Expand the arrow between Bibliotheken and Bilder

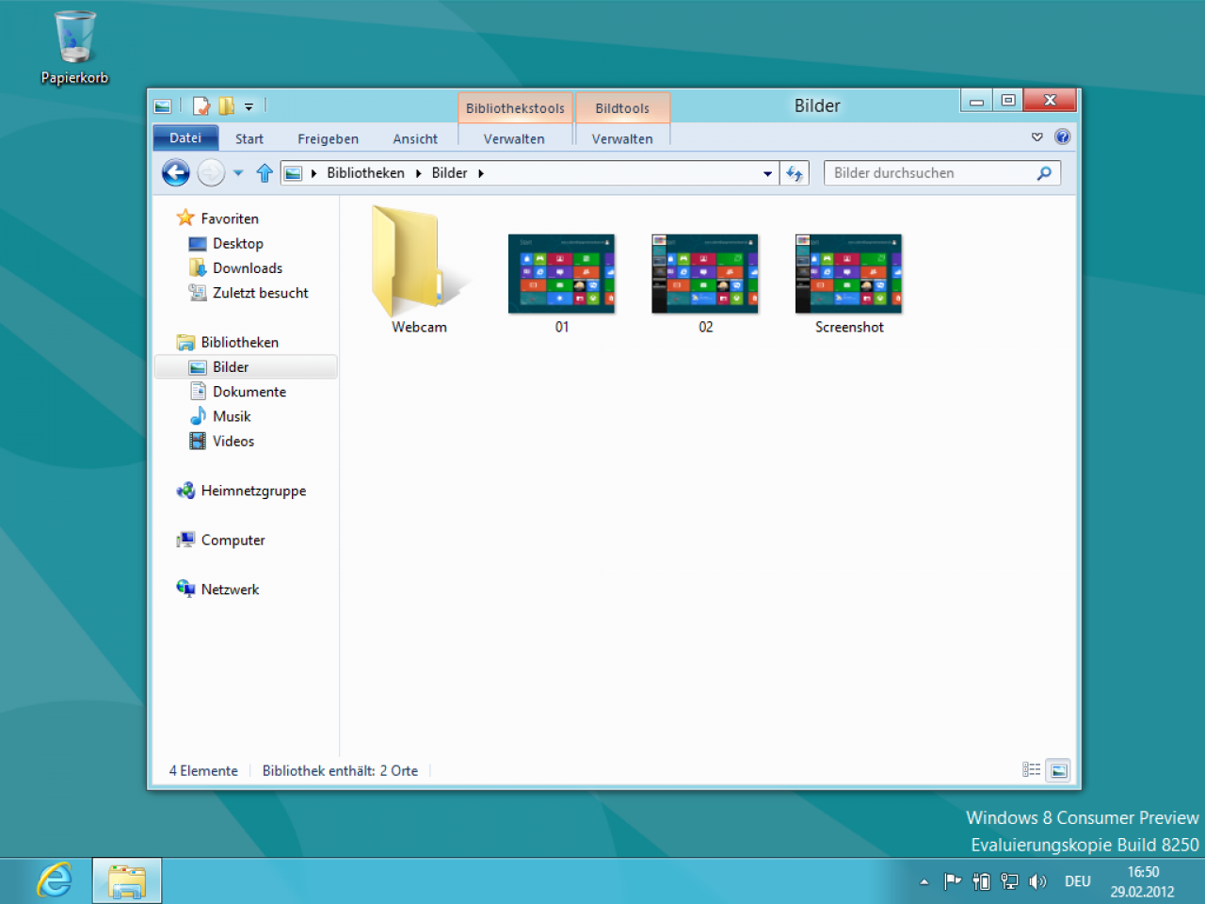point(418,173)
